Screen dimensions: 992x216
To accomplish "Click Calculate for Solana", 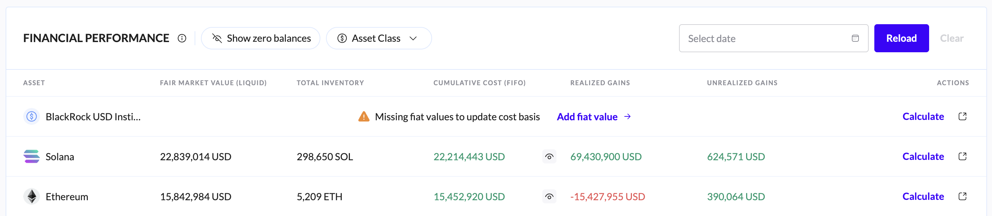I will (x=923, y=156).
